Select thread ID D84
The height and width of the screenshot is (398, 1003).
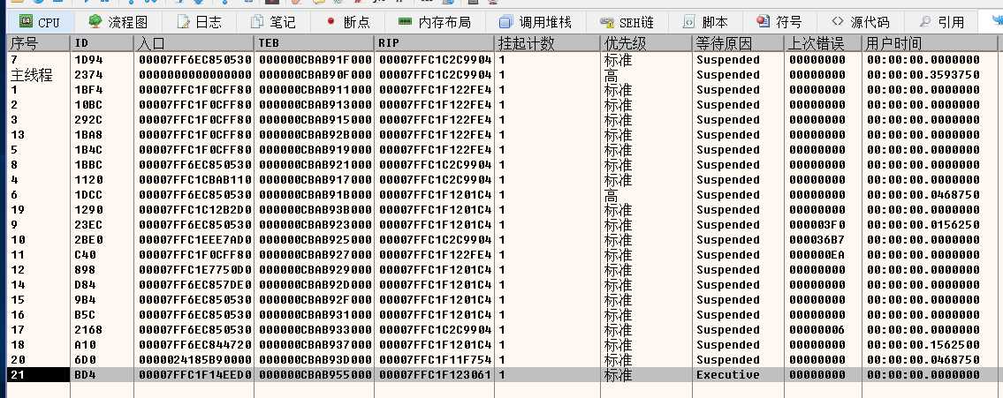[85, 285]
